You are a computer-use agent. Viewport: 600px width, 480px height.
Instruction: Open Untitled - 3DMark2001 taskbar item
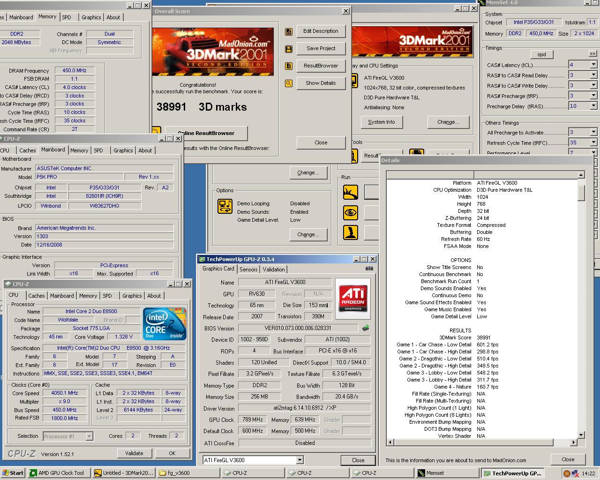124,473
